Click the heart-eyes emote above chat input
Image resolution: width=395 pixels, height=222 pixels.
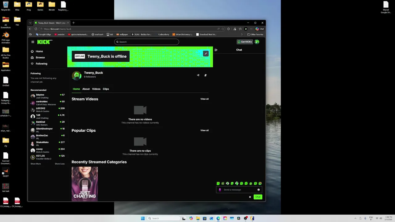pos(260,183)
